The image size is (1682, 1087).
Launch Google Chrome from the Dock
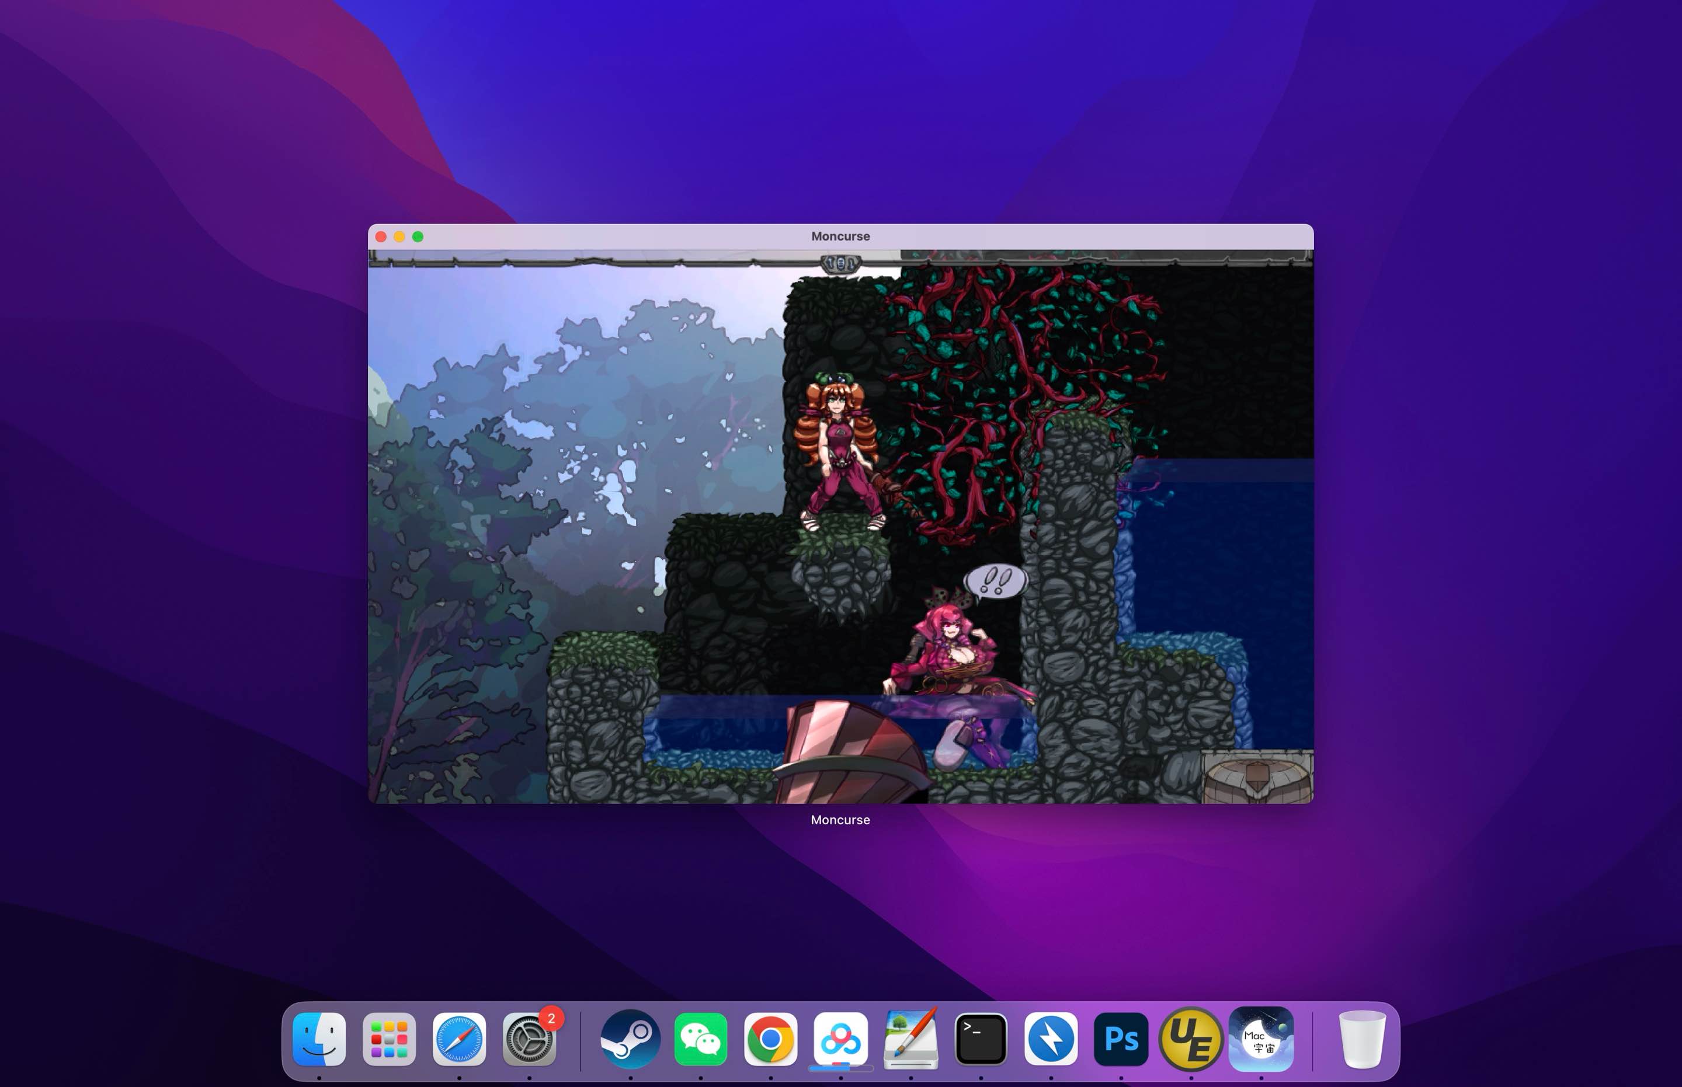tap(770, 1039)
